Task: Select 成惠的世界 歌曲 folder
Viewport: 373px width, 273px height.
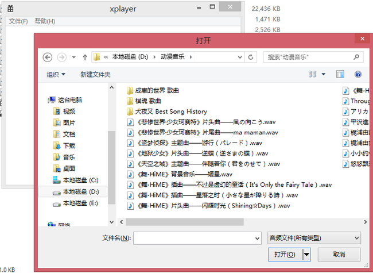Action: pyautogui.click(x=153, y=91)
